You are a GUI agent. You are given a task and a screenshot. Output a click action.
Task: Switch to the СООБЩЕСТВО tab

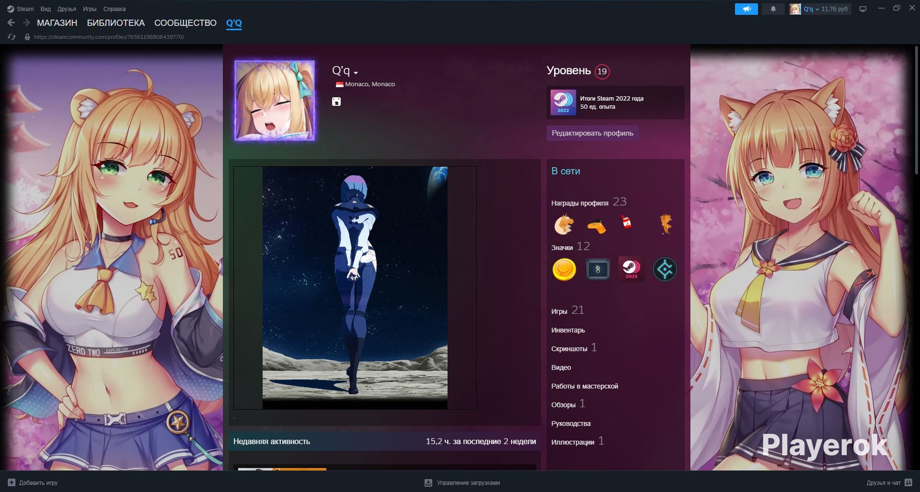click(185, 23)
